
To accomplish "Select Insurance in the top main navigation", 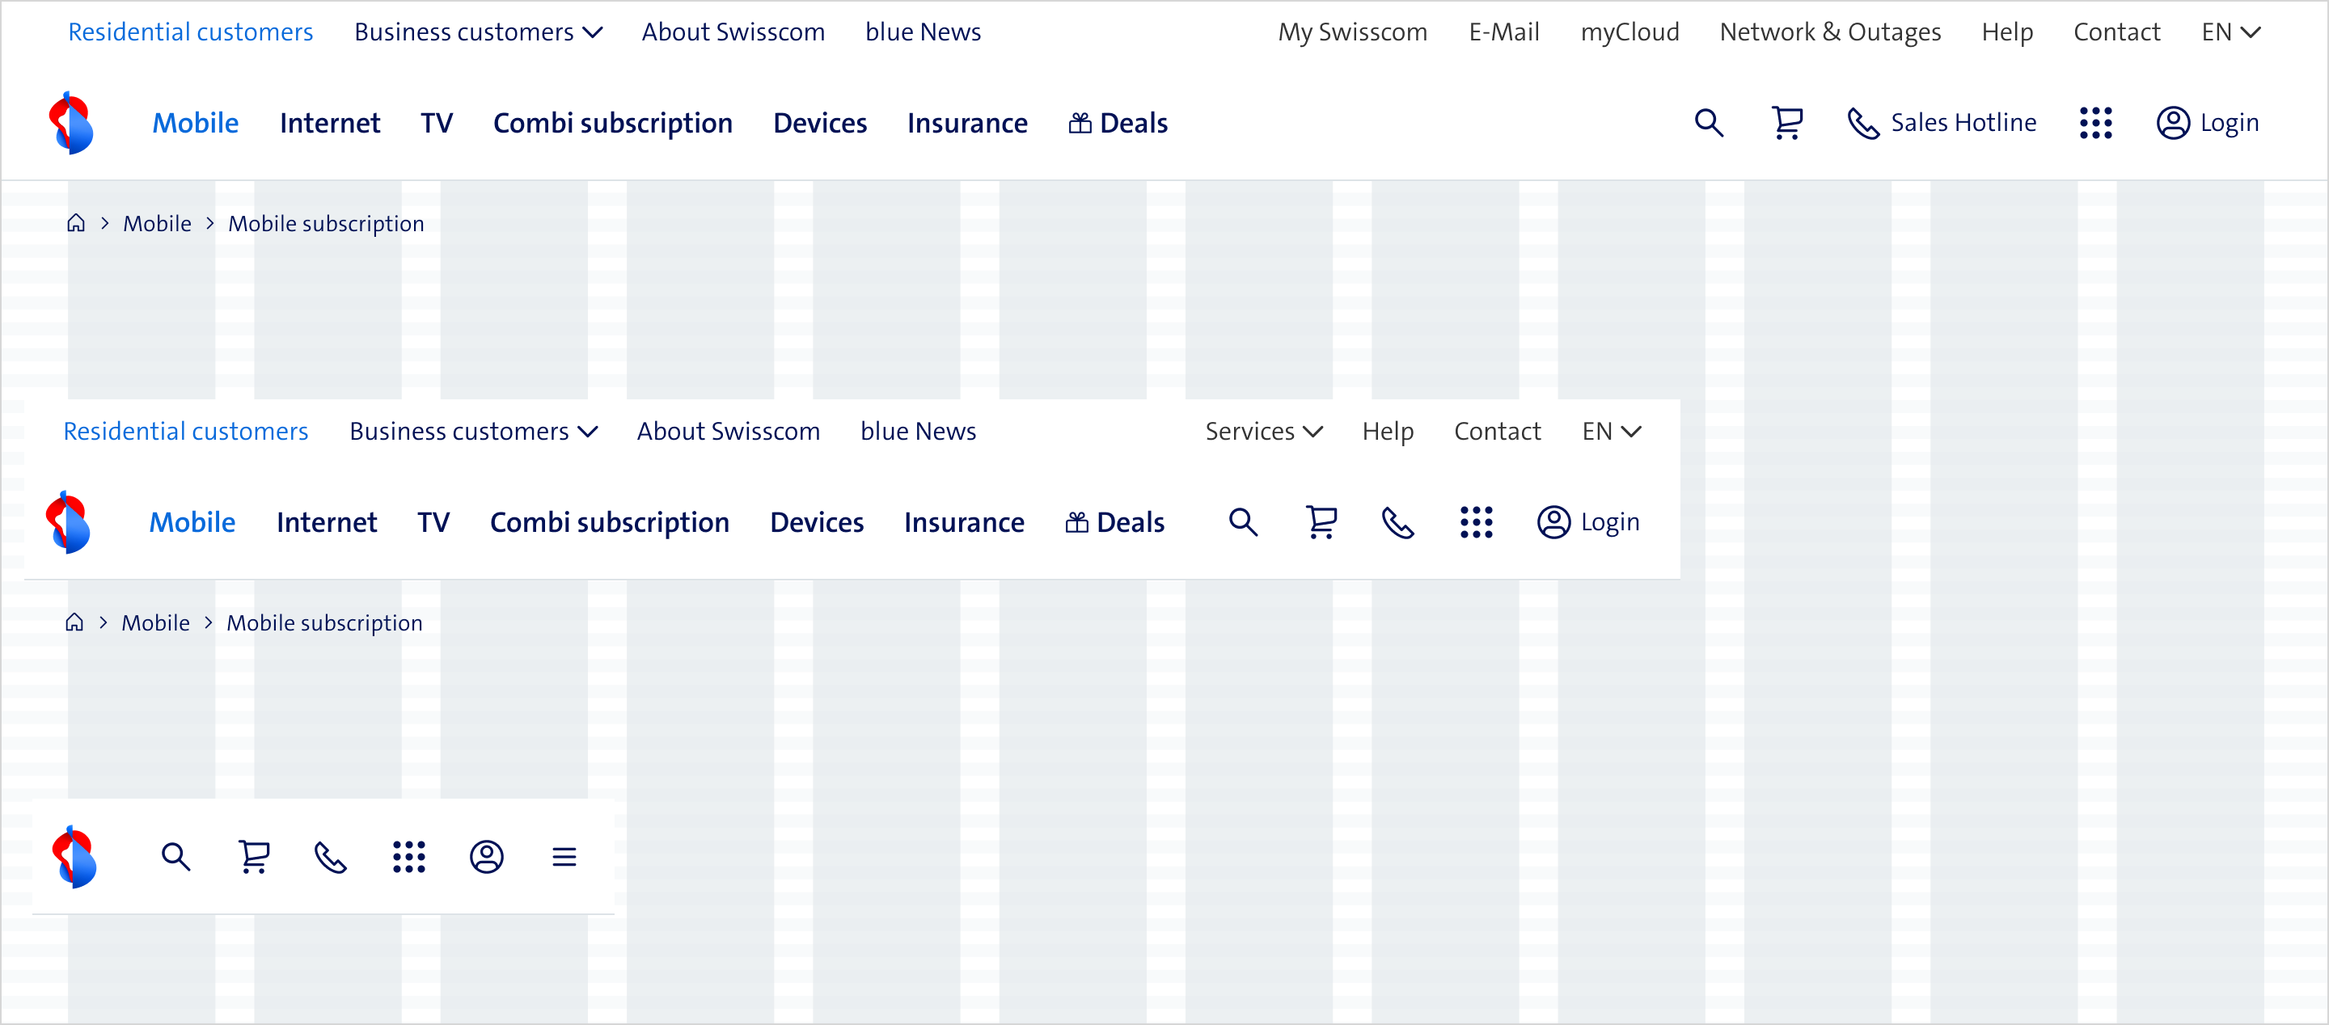I will click(x=967, y=123).
